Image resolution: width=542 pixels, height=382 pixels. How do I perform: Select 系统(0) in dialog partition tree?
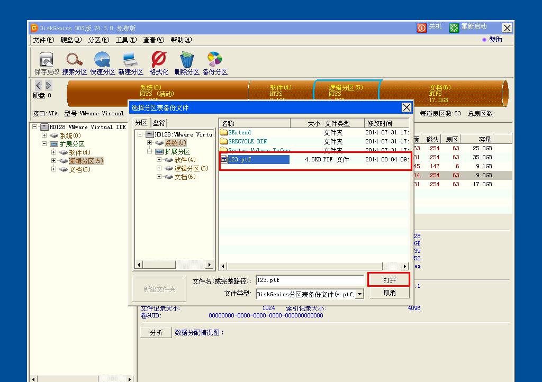tap(175, 143)
